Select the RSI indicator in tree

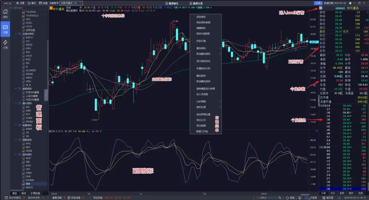click(x=28, y=63)
